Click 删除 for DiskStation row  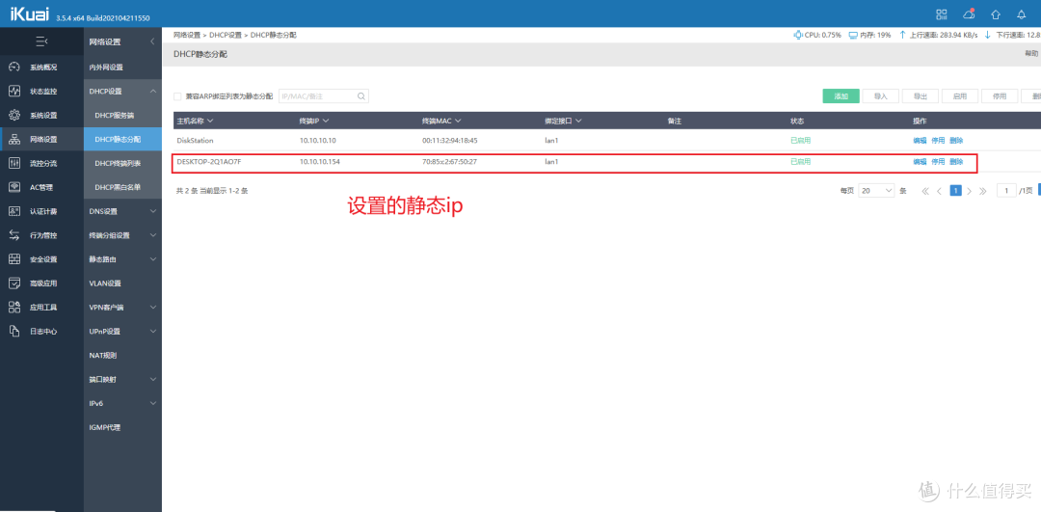point(956,141)
